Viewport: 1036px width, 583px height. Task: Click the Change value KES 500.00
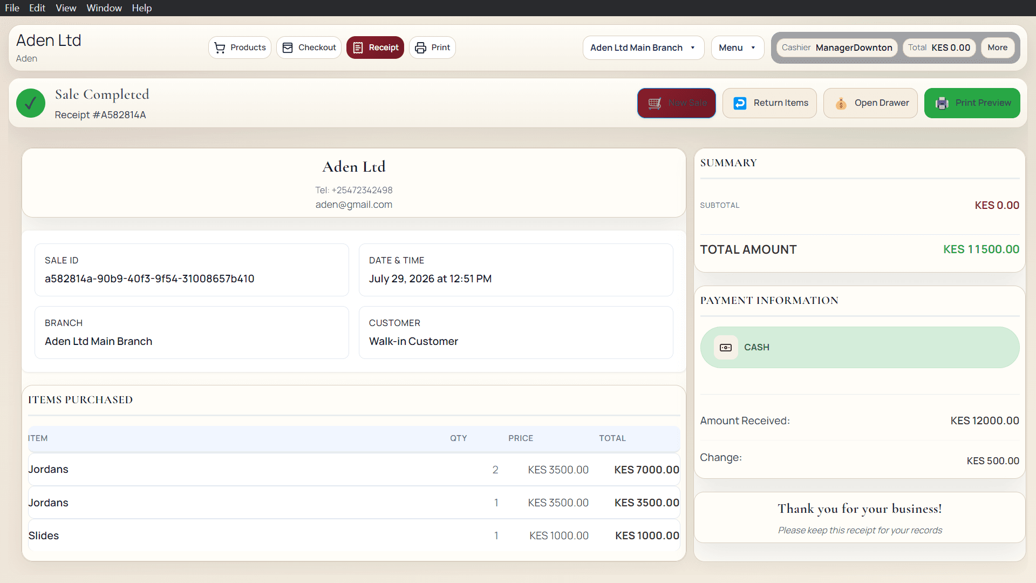pyautogui.click(x=993, y=461)
